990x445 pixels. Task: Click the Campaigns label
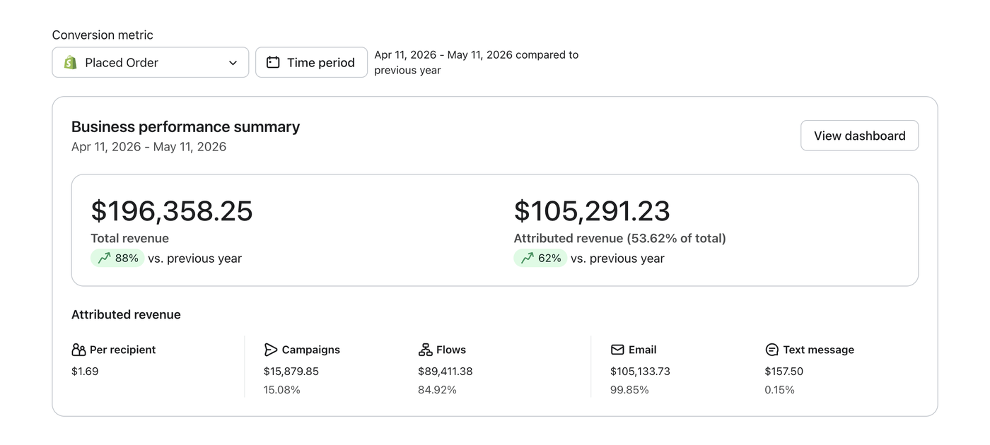pyautogui.click(x=310, y=350)
